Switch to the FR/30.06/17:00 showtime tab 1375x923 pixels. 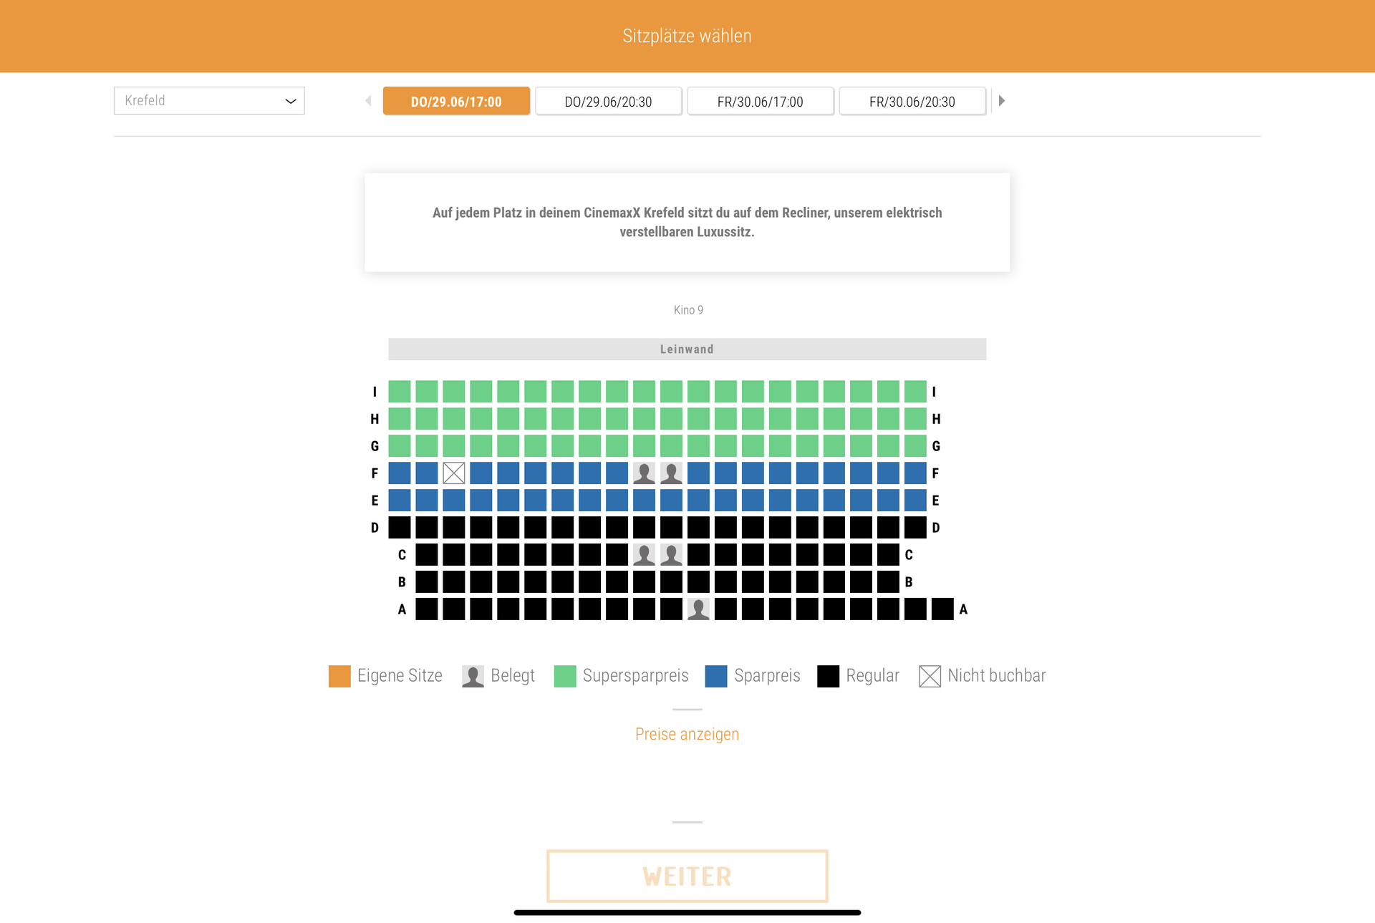tap(760, 102)
